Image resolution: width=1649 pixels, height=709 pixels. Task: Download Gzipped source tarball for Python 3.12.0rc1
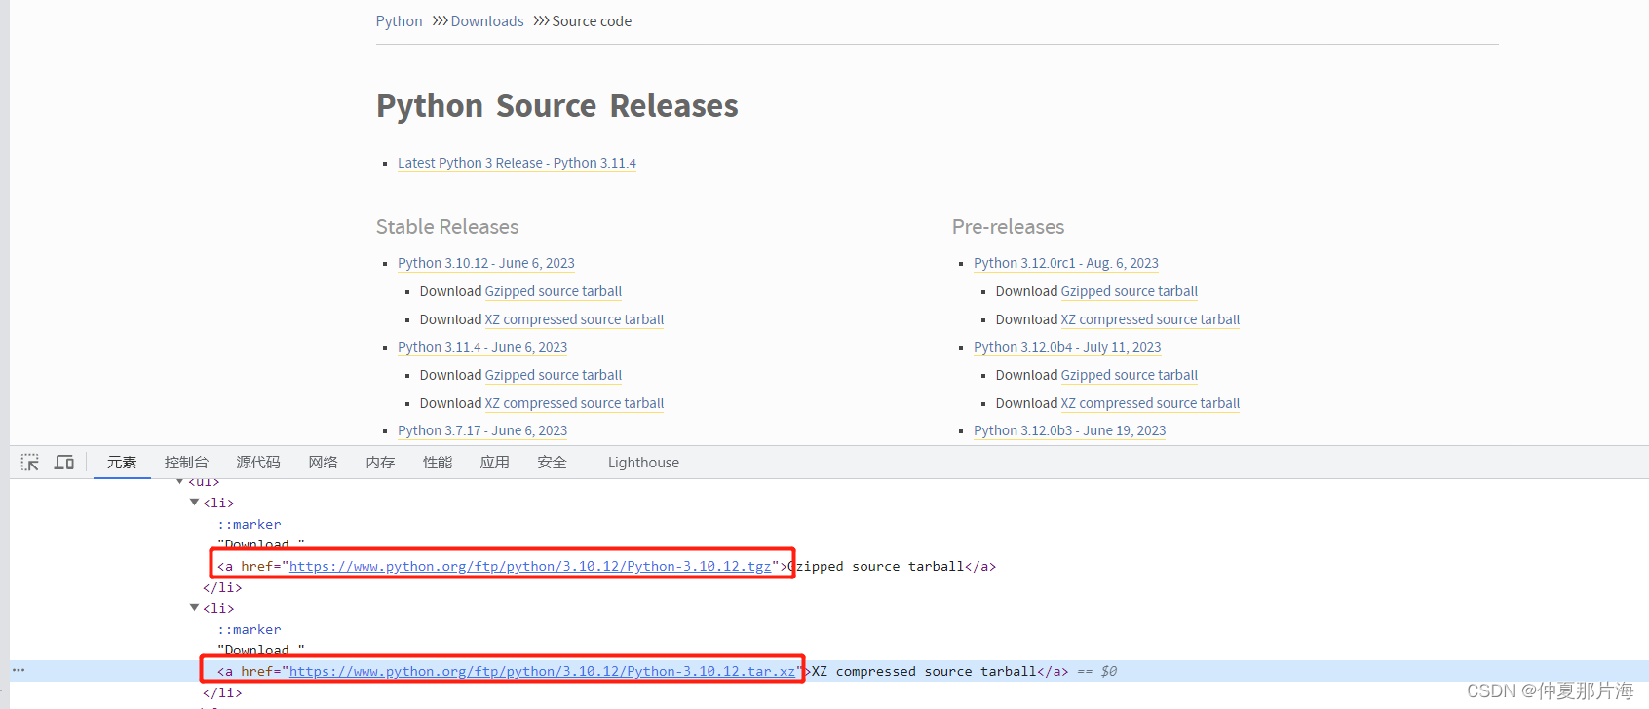(1130, 291)
